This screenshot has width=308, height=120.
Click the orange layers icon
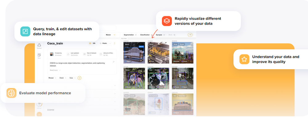tap(167, 21)
